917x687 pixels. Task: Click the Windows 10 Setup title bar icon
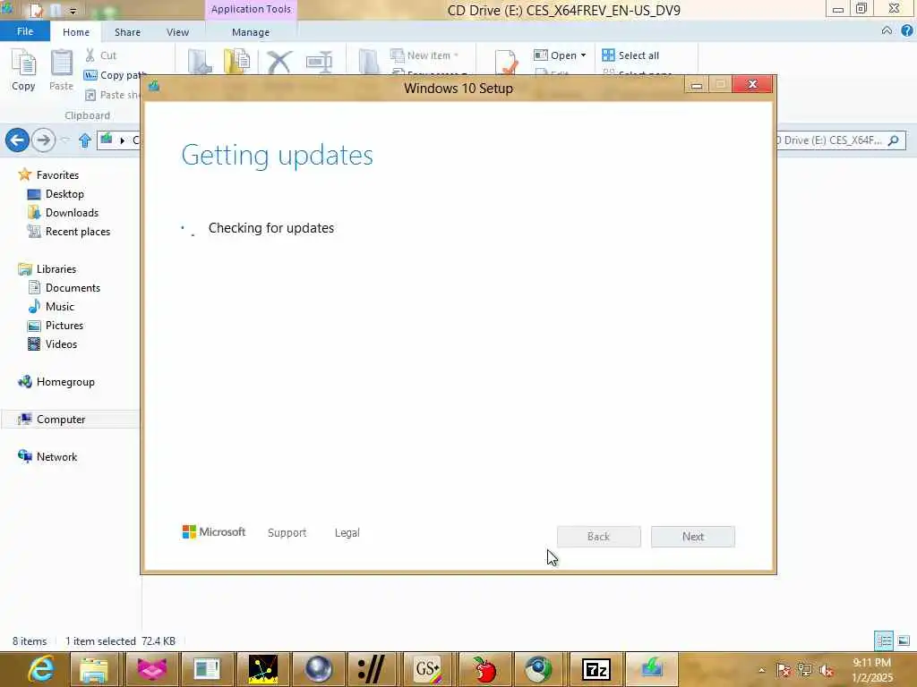(154, 87)
